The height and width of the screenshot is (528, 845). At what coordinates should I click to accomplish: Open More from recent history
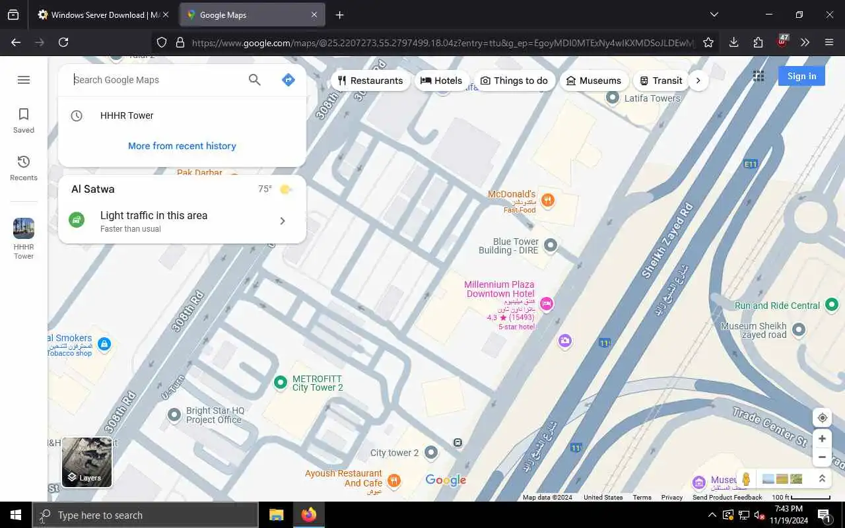coord(182,146)
